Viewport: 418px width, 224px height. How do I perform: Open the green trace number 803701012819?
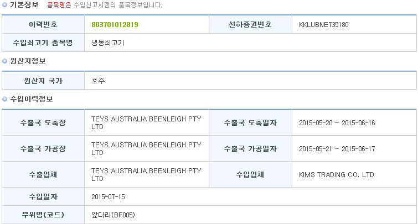click(x=115, y=25)
